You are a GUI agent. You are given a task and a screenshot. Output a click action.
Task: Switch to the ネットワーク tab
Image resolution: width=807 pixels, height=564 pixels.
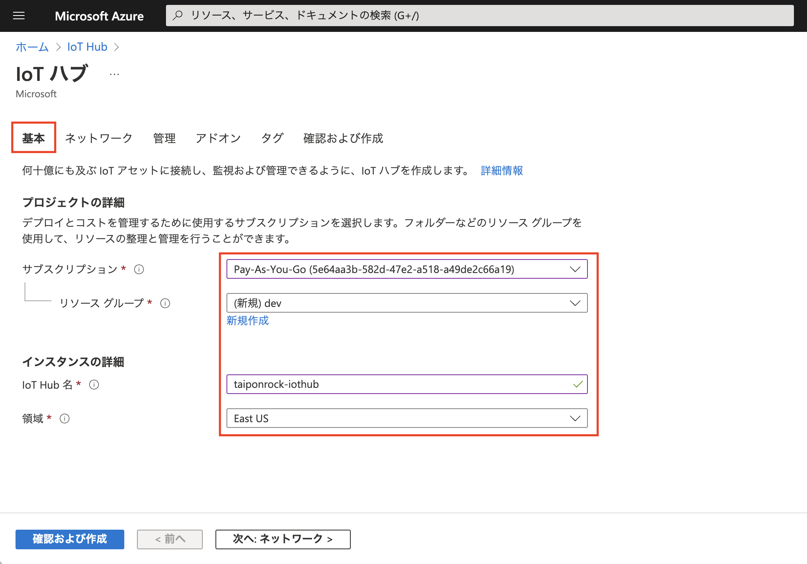(99, 138)
